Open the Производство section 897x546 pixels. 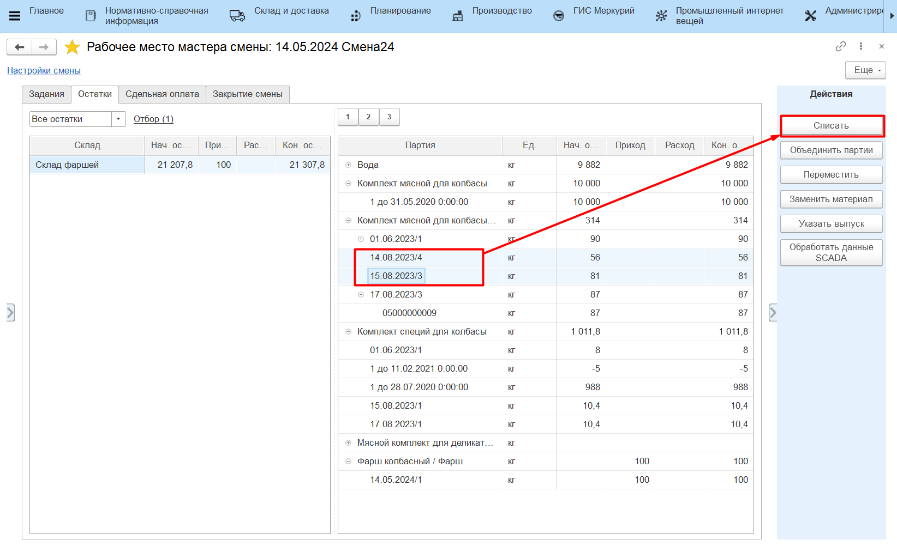[x=492, y=16]
